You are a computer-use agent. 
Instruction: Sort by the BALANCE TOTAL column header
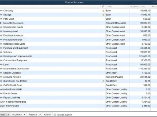pos(138,7)
